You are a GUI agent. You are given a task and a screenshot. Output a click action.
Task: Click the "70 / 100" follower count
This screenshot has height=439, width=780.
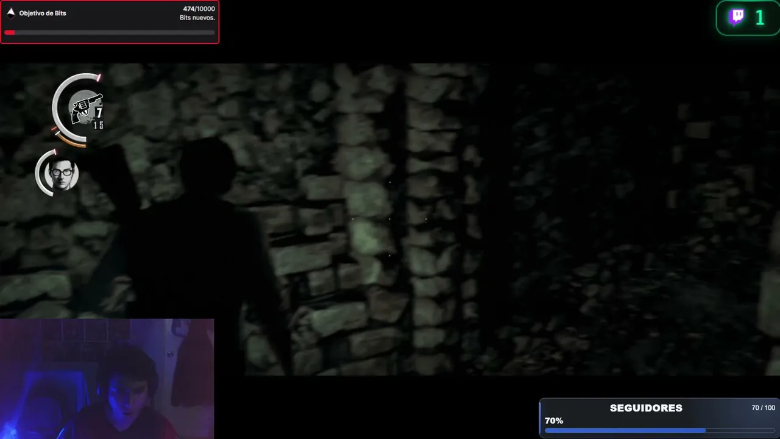click(x=764, y=407)
